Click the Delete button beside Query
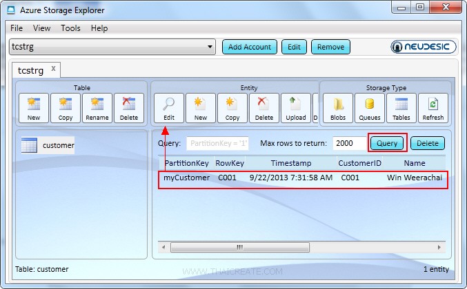Viewport: 467px width, 289px height. [428, 143]
